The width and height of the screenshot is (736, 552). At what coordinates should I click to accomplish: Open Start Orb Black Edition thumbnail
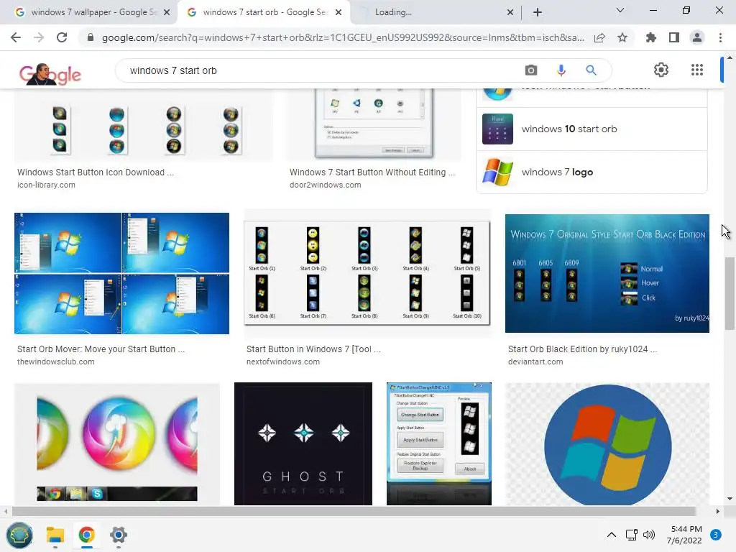click(607, 273)
